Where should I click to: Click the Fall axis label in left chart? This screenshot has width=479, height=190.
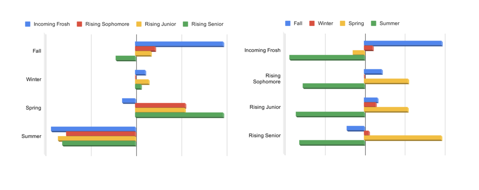(x=37, y=51)
